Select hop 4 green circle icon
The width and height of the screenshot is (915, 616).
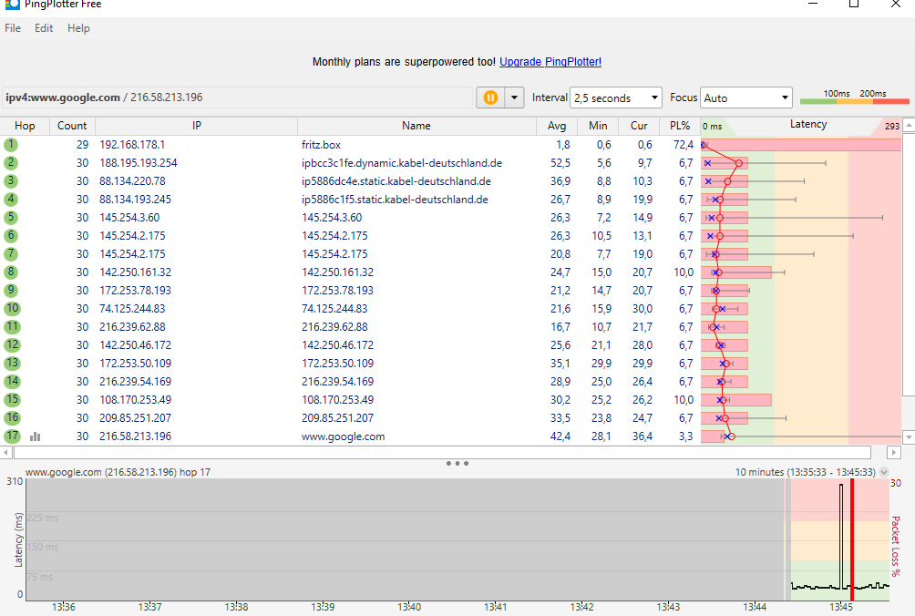point(11,199)
